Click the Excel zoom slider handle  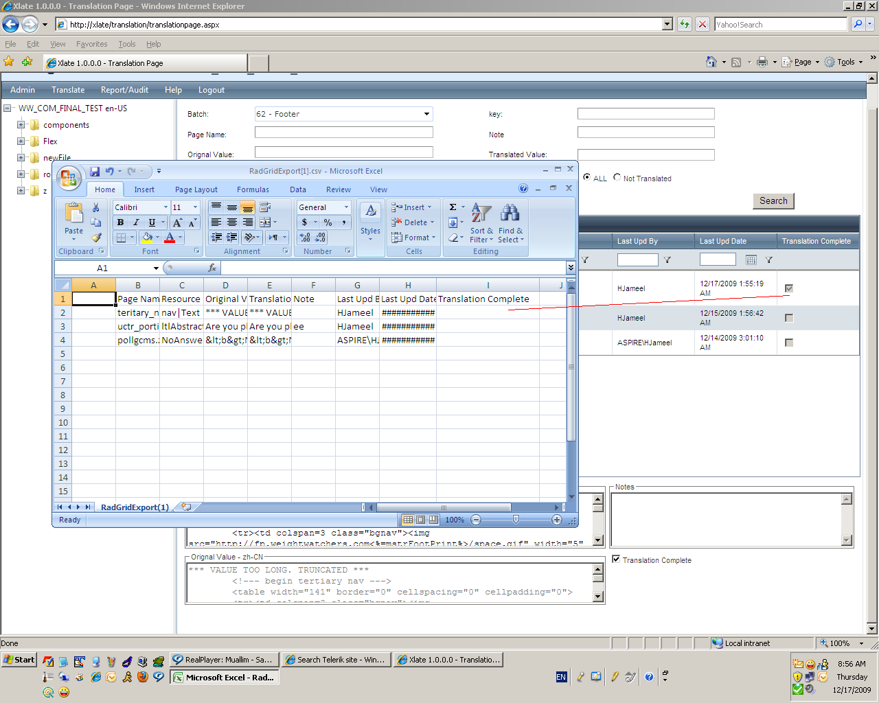coord(516,520)
